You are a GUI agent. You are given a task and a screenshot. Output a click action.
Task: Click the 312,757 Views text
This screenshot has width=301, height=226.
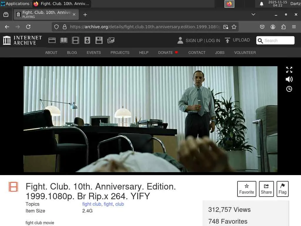229,210
